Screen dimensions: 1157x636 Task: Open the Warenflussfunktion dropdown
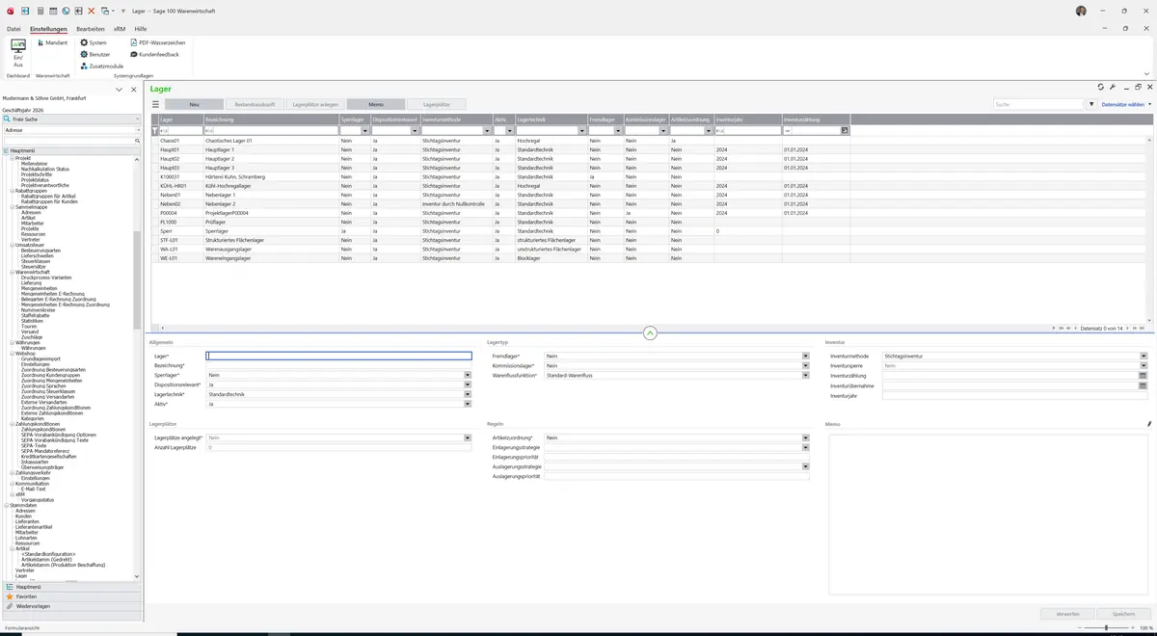pyautogui.click(x=805, y=375)
